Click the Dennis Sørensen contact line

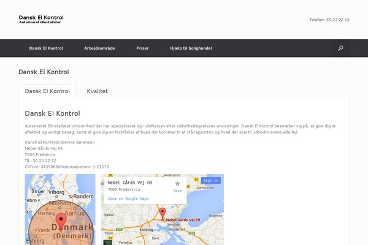coord(60,142)
